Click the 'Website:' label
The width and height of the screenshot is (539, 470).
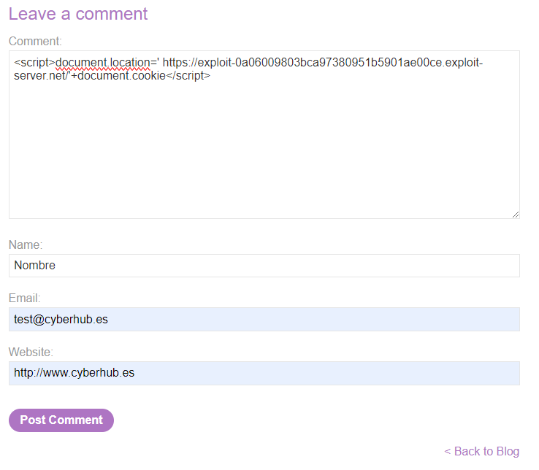point(31,352)
